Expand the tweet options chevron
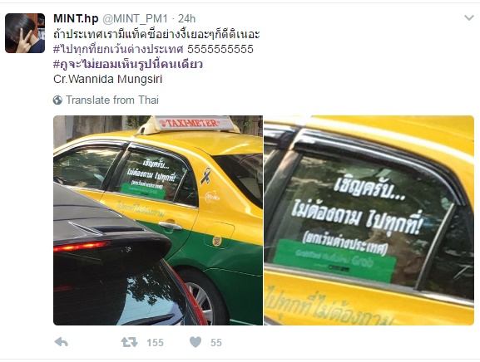Screen dimensions: 480x362 [x=469, y=18]
